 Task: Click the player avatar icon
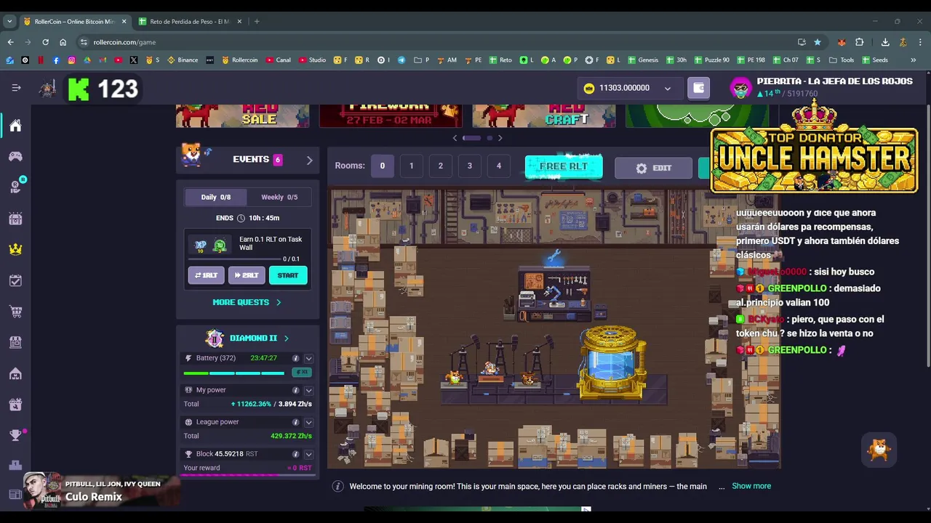(x=740, y=88)
